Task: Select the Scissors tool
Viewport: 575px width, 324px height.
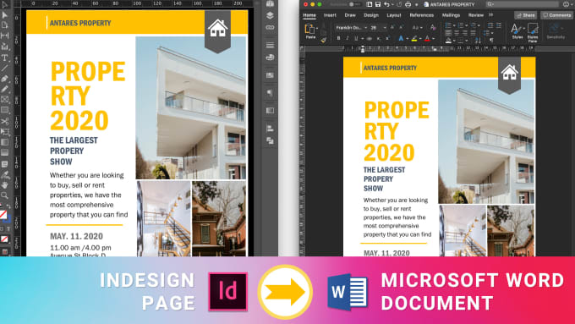Action: pyautogui.click(x=5, y=121)
